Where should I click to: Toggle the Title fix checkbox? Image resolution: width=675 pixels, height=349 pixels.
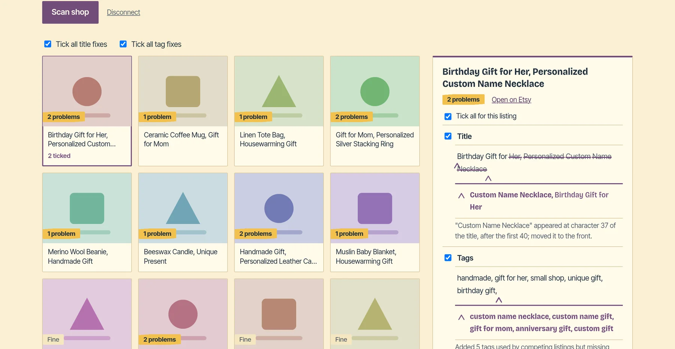[448, 136]
